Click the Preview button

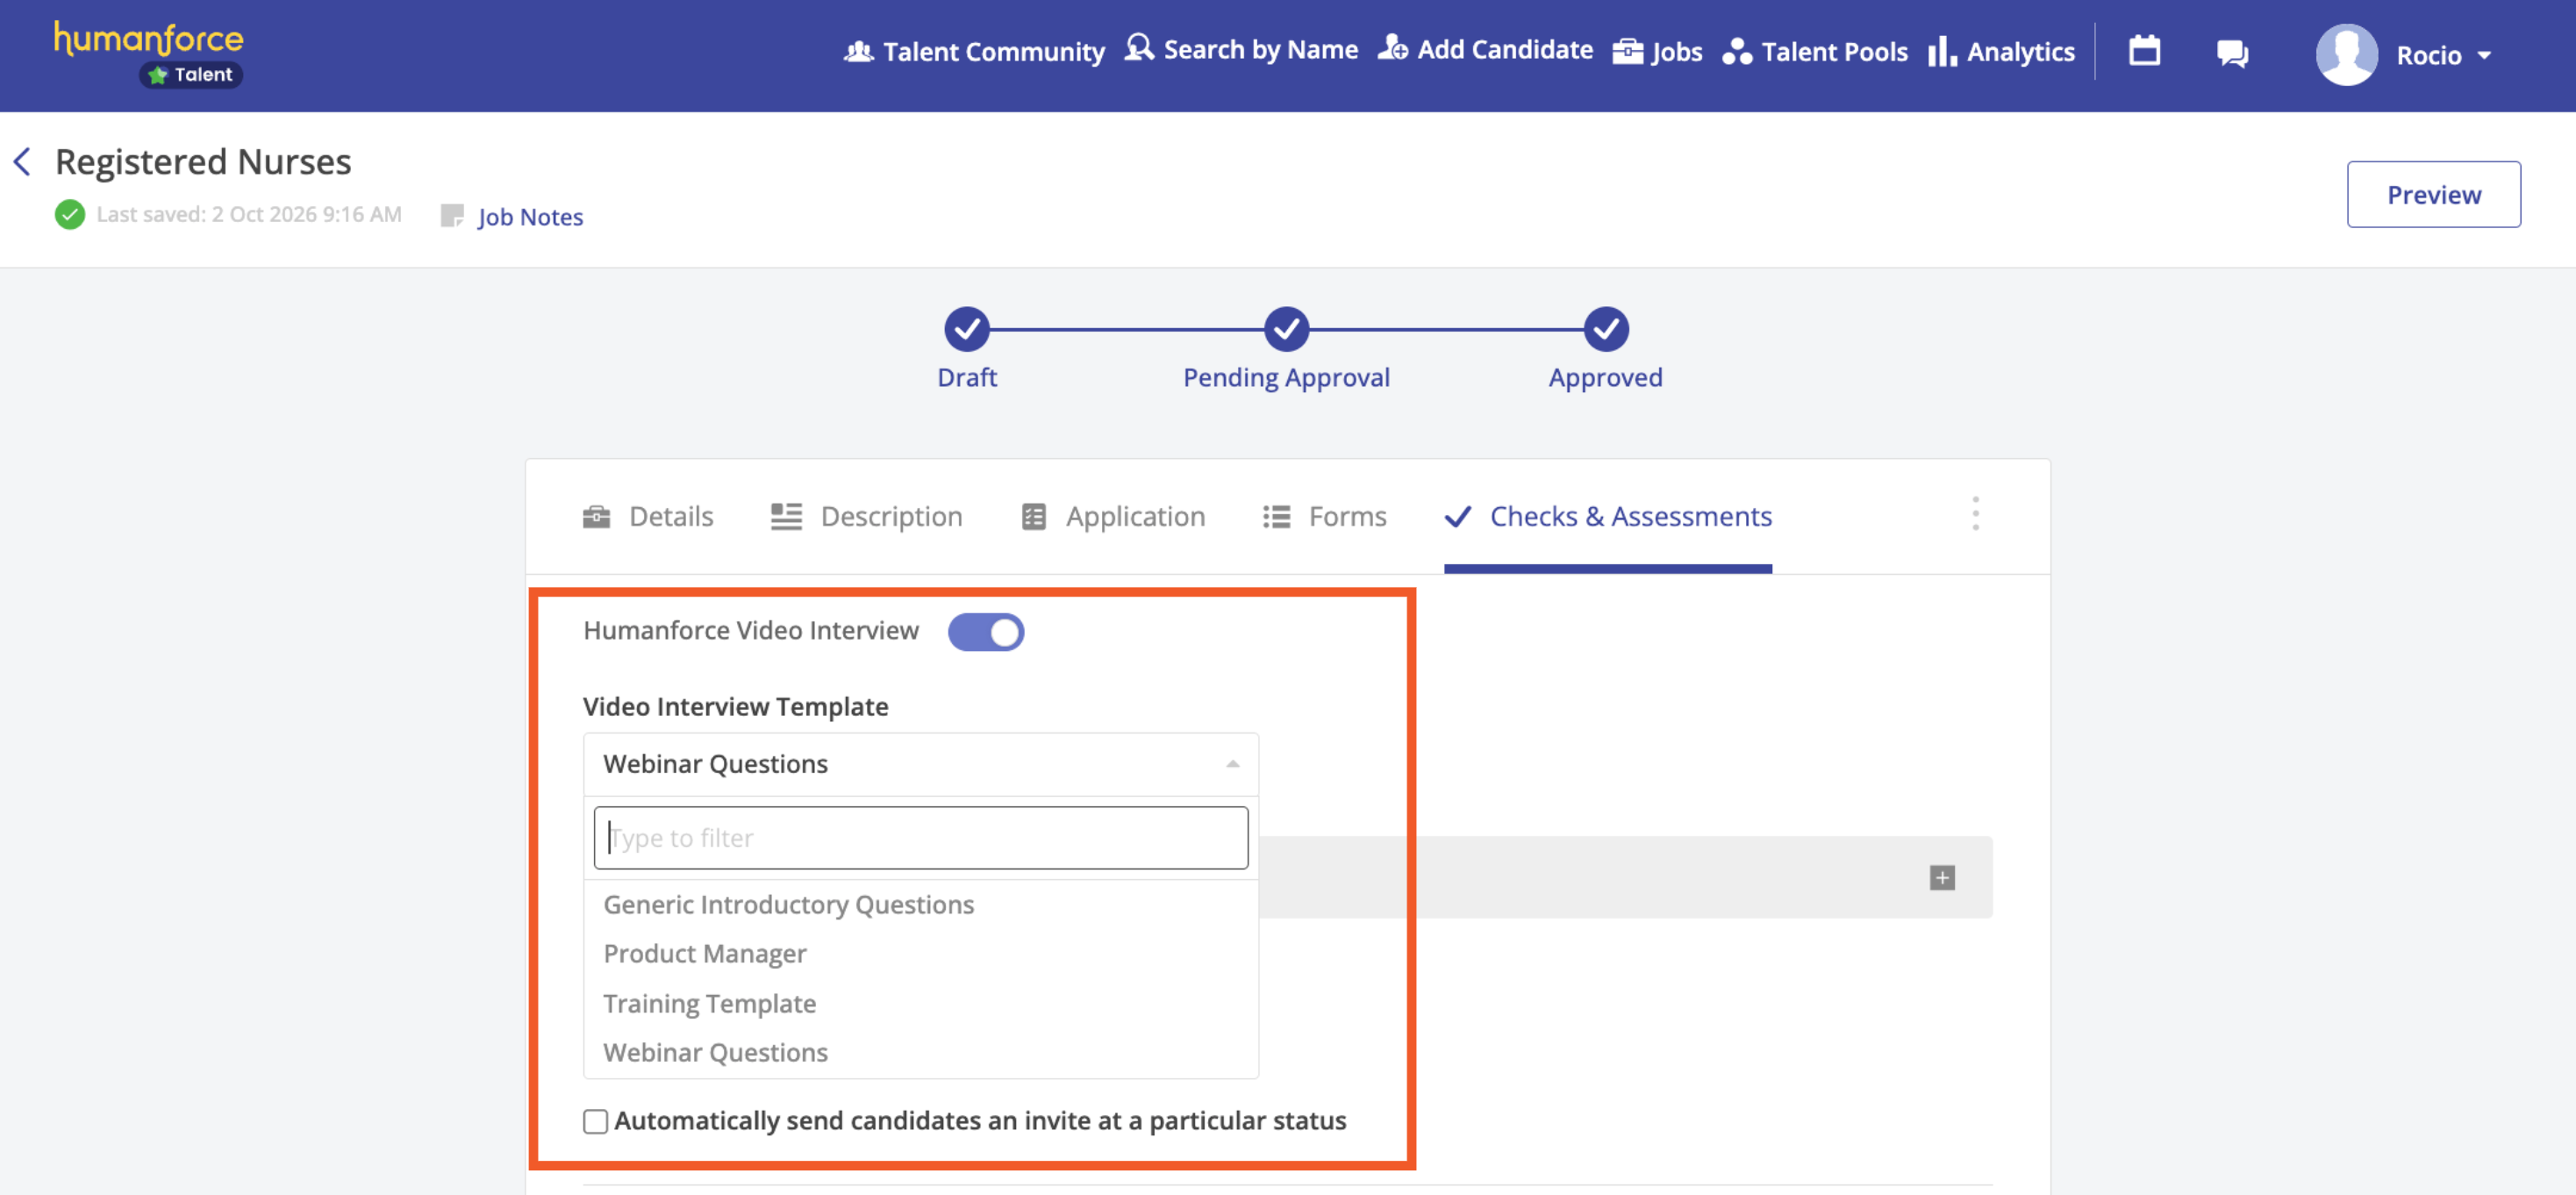(x=2433, y=194)
